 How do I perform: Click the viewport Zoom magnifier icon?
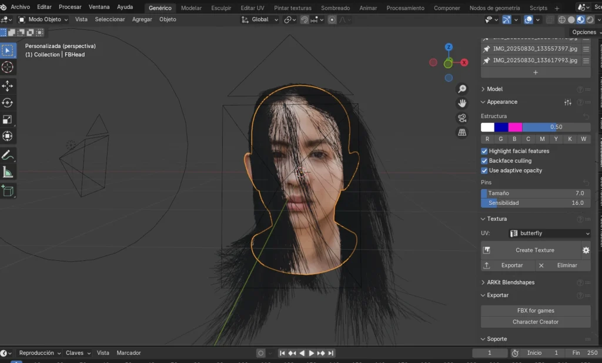coord(463,88)
